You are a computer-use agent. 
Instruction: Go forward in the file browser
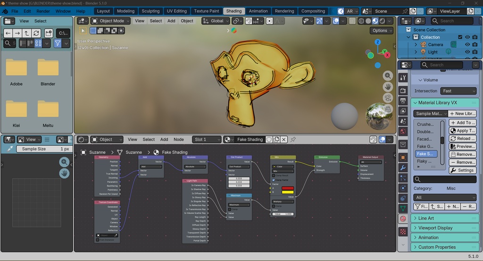click(x=17, y=34)
